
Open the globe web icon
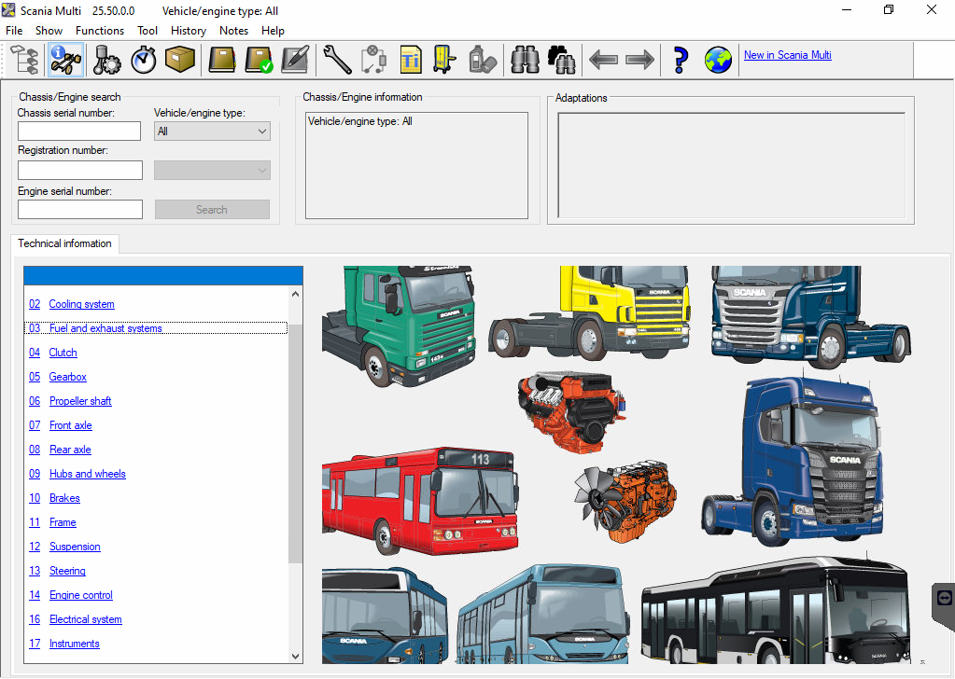point(718,60)
